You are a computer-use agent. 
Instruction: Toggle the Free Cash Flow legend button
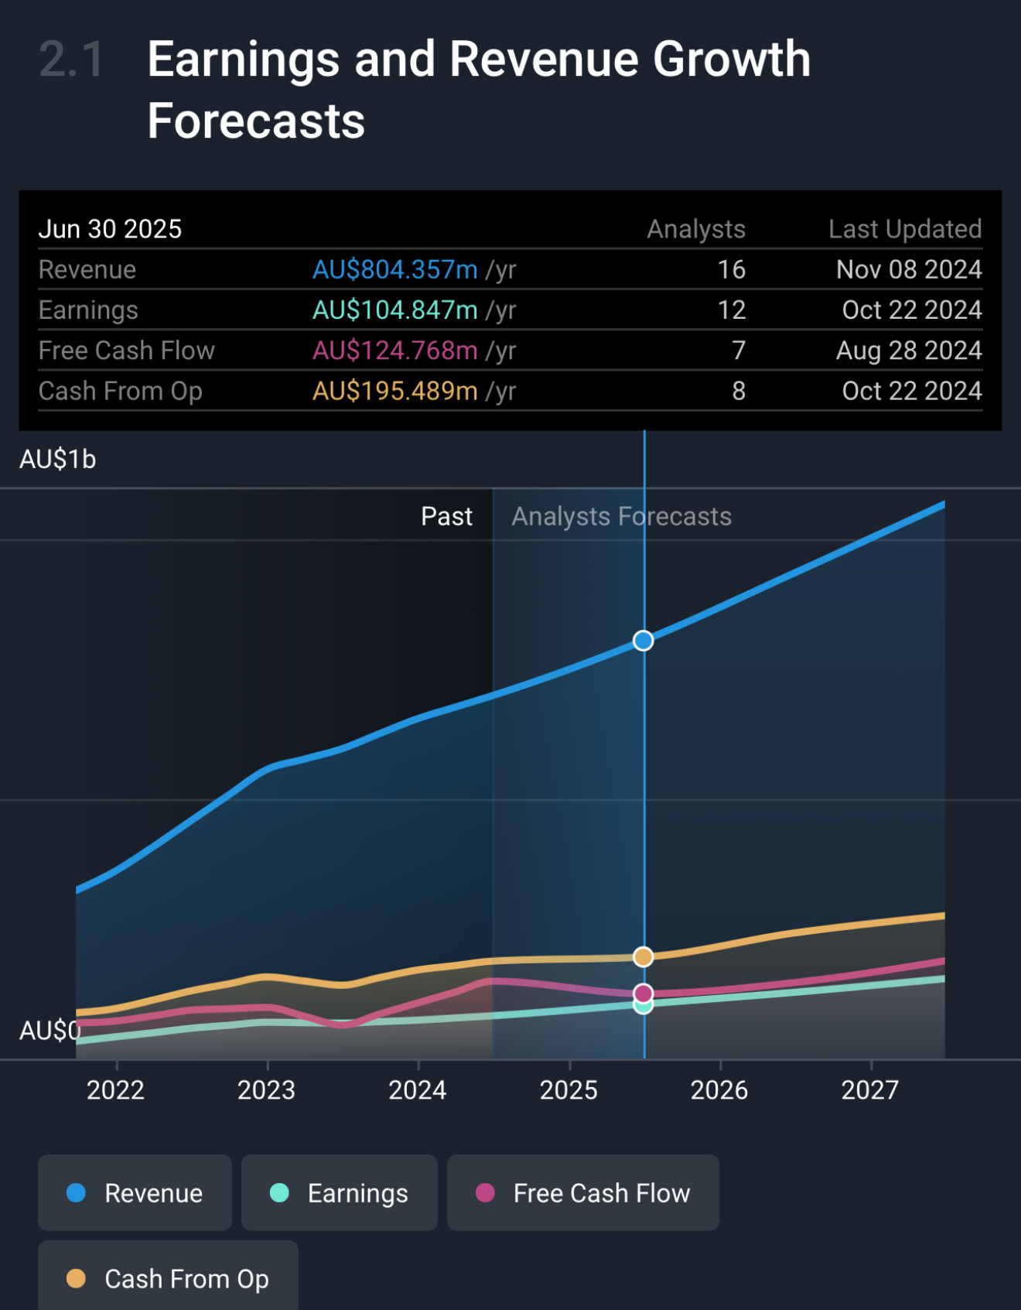click(x=583, y=1192)
